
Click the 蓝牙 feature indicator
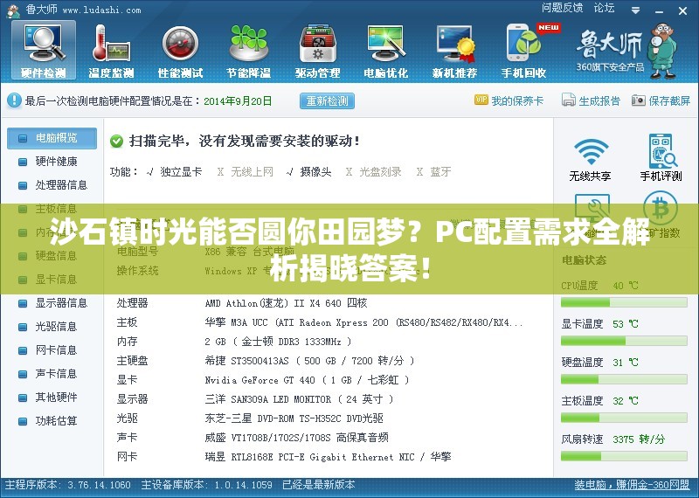433,171
